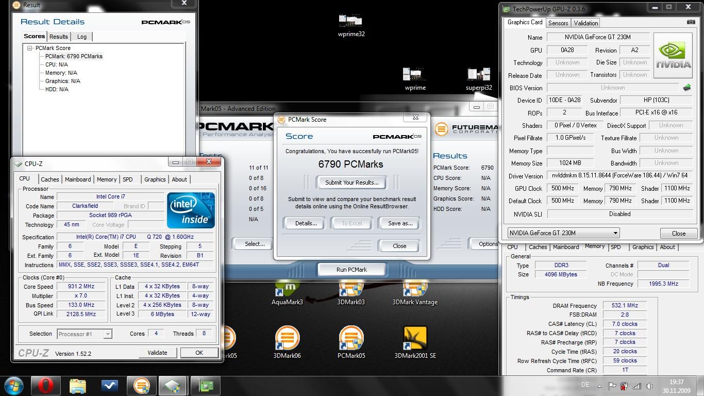Click the GPU-Z screenshot camera icon
The image size is (704, 396).
[x=691, y=22]
